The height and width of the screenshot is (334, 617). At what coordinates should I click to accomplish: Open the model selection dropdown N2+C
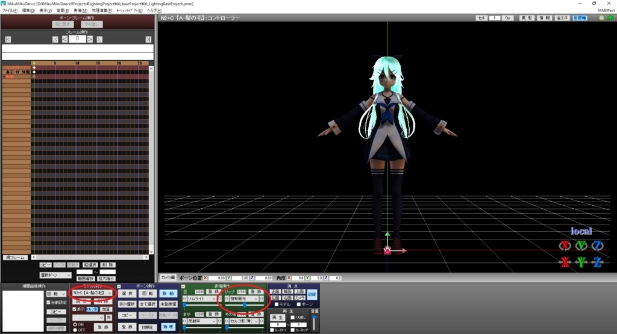pos(92,293)
